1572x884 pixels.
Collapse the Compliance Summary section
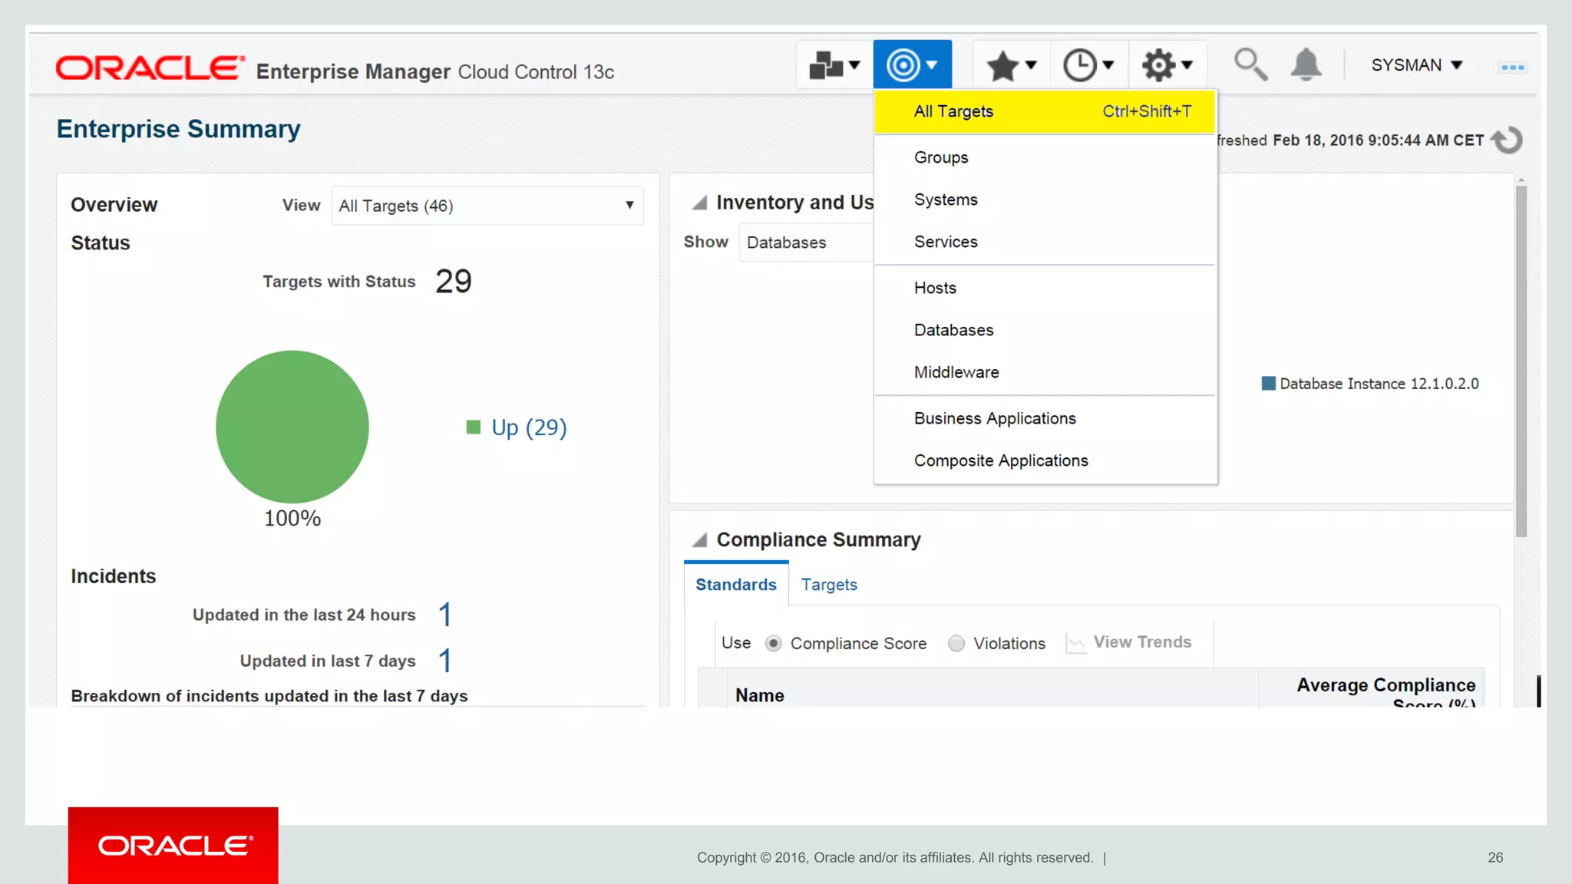point(699,540)
